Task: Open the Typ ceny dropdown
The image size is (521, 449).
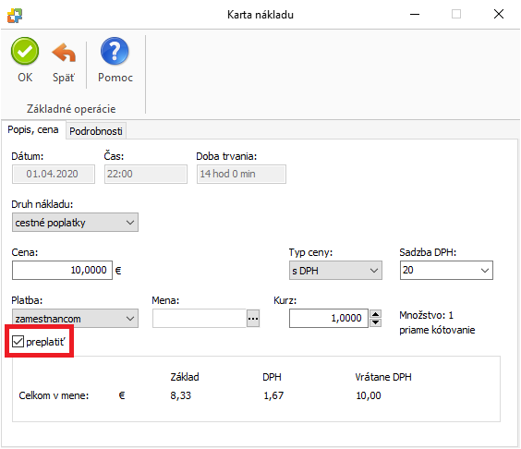Action: (335, 271)
